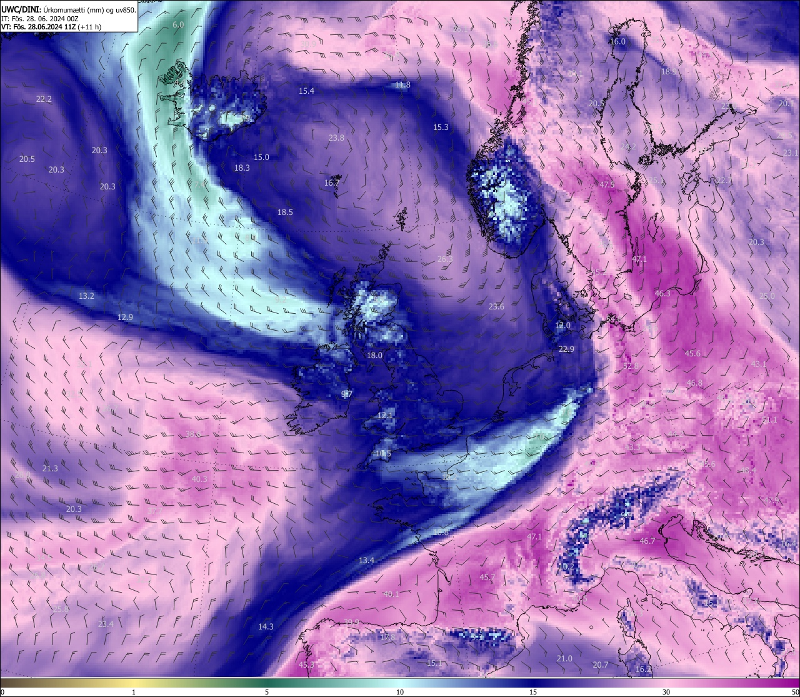The image size is (800, 697).
Task: Click the 23.6 value over the North Sea
Action: [496, 306]
